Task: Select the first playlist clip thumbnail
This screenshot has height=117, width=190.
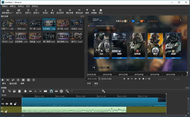Action: [7, 24]
